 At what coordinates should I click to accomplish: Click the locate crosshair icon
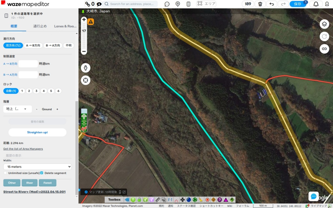point(86,80)
